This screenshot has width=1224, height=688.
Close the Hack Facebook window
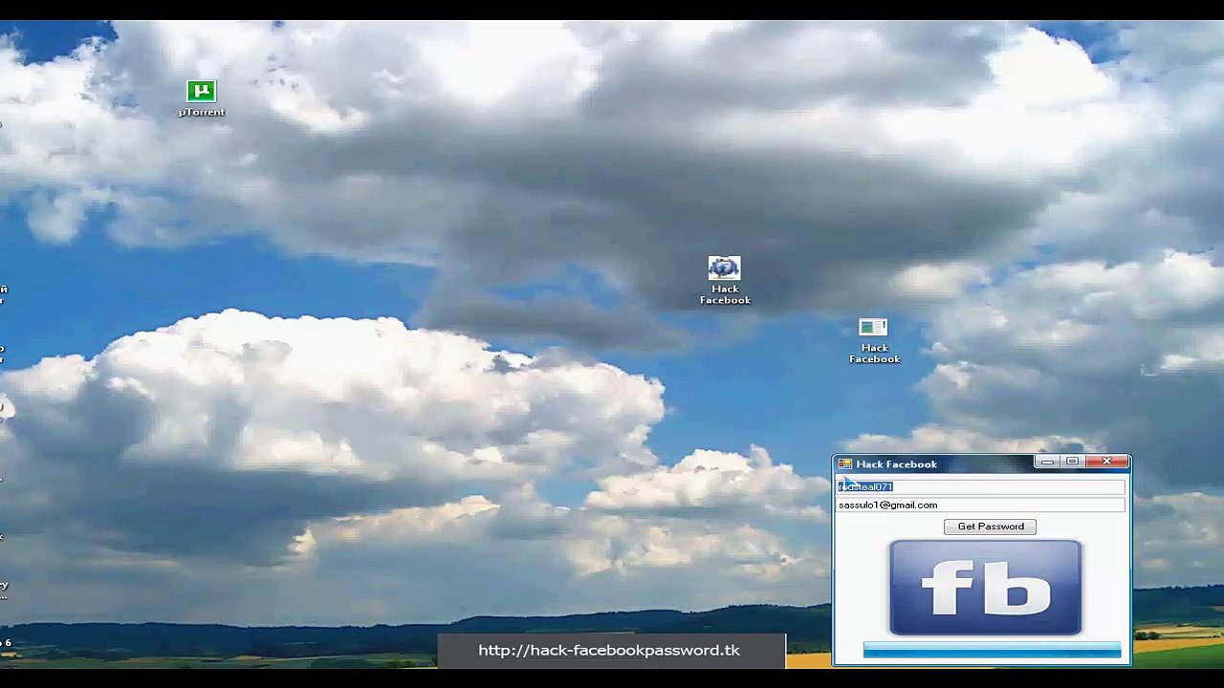pyautogui.click(x=1106, y=462)
